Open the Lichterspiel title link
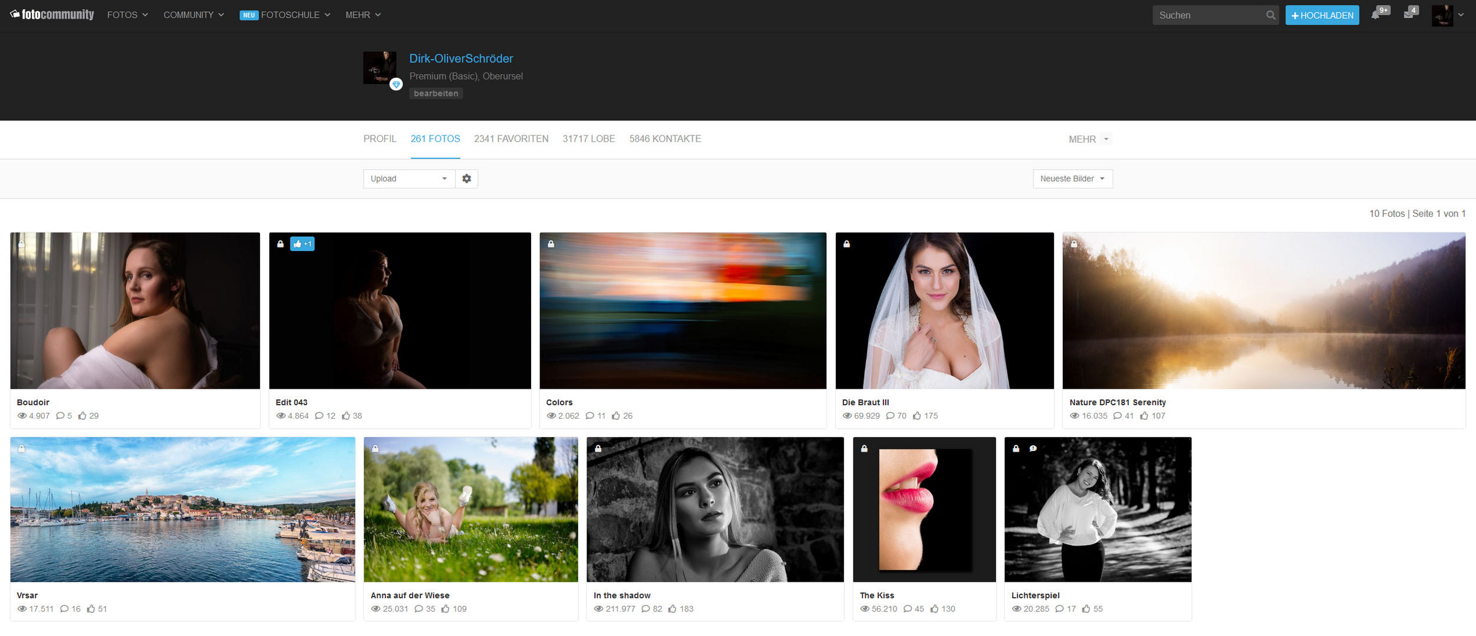The height and width of the screenshot is (636, 1476). click(x=1036, y=595)
